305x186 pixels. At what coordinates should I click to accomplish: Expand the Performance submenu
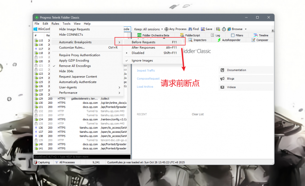pyautogui.click(x=71, y=93)
